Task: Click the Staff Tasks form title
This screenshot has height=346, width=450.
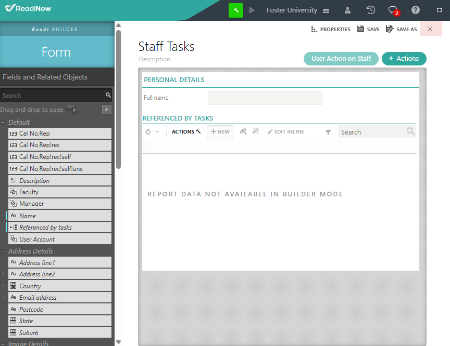Action: [166, 46]
